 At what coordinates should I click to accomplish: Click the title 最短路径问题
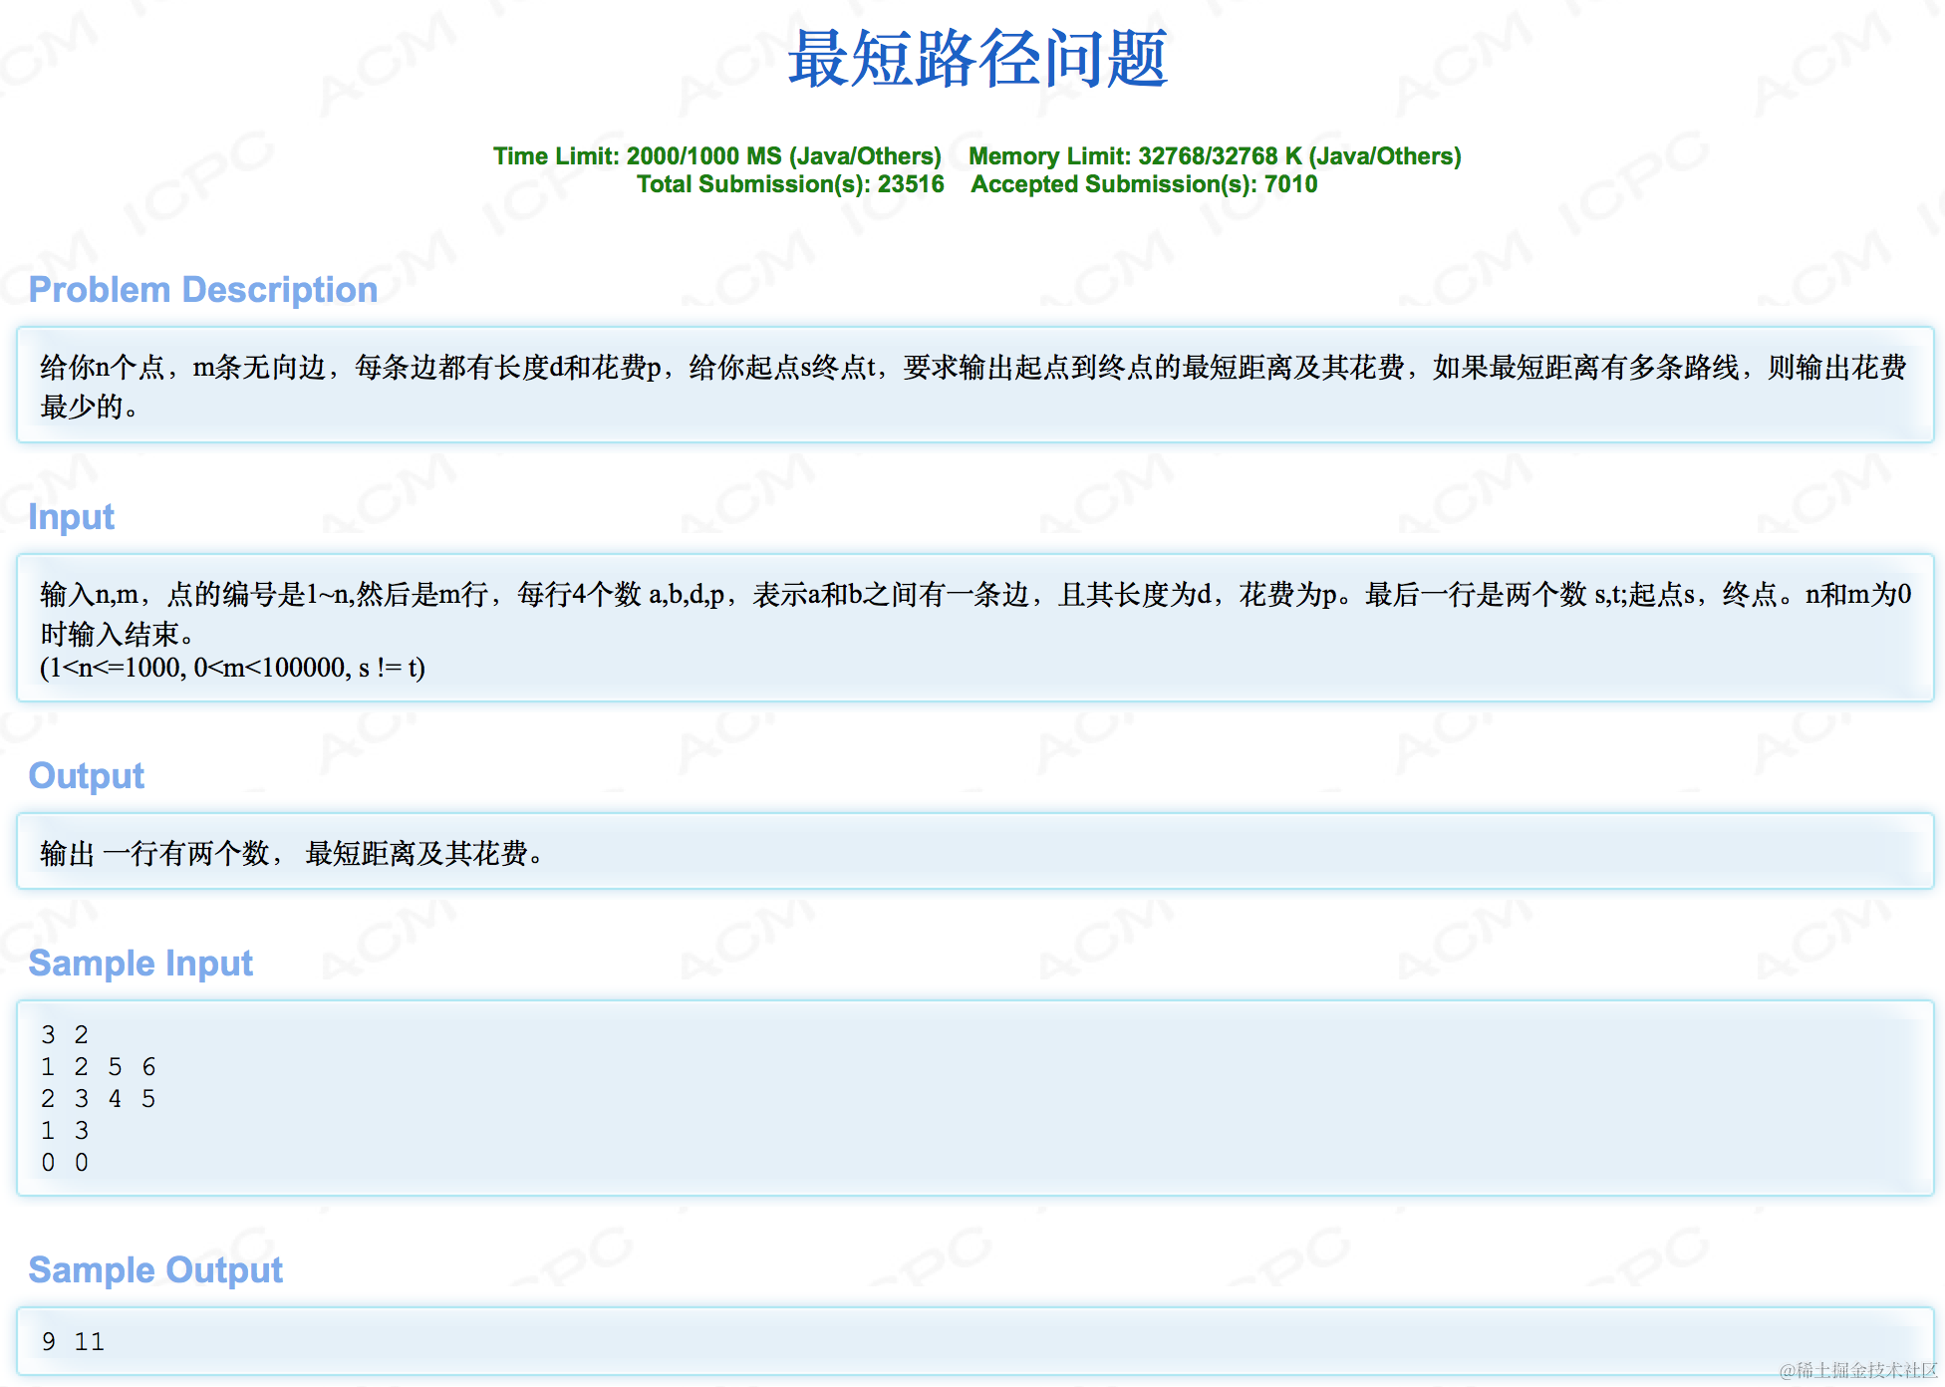click(x=976, y=60)
